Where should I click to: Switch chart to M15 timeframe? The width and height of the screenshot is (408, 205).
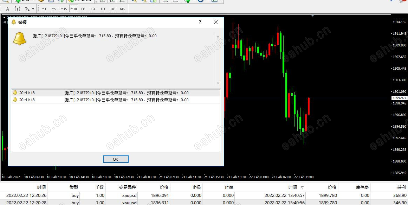point(64,9)
